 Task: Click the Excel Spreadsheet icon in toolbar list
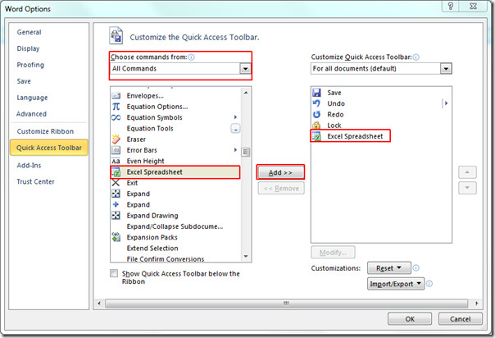click(316, 136)
